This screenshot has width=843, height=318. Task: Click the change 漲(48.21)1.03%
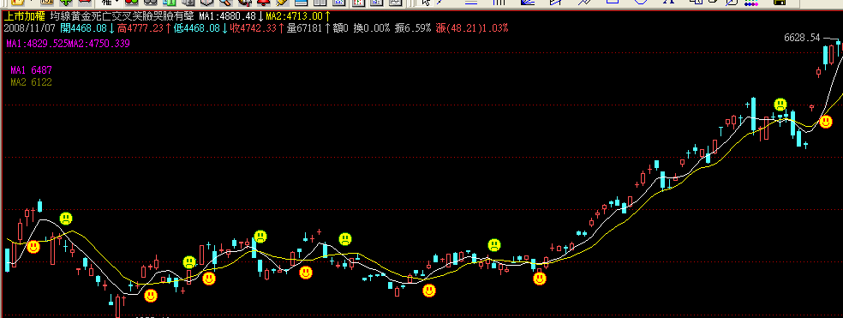tap(471, 28)
